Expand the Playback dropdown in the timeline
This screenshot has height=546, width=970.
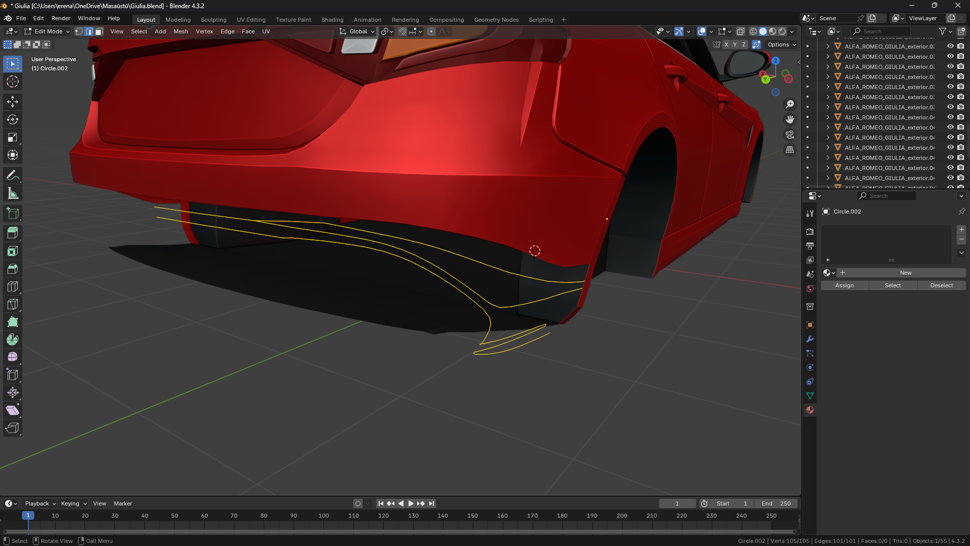click(x=40, y=503)
